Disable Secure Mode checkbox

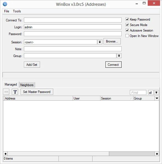pos(127,25)
